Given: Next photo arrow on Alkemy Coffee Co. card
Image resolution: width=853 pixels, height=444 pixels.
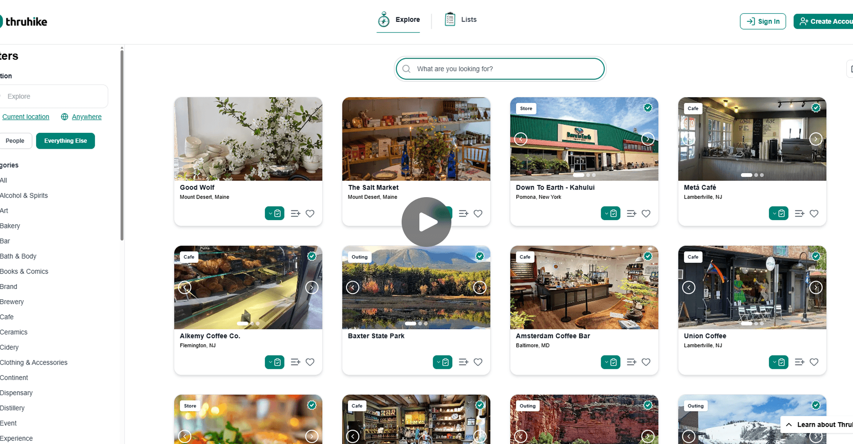Looking at the screenshot, I should click(312, 288).
